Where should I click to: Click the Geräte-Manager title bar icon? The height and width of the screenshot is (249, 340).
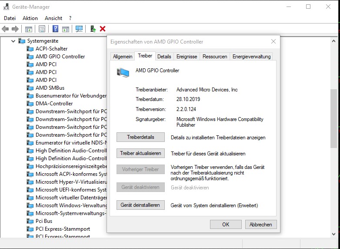[x=6, y=7]
